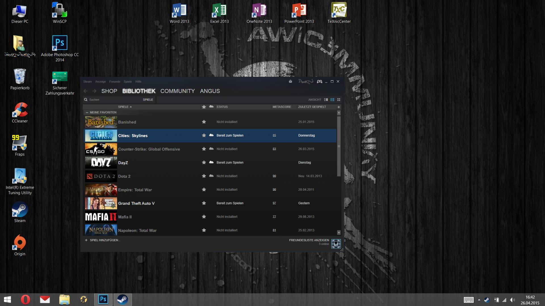
Task: Open the Anzeige menu
Action: point(100,82)
